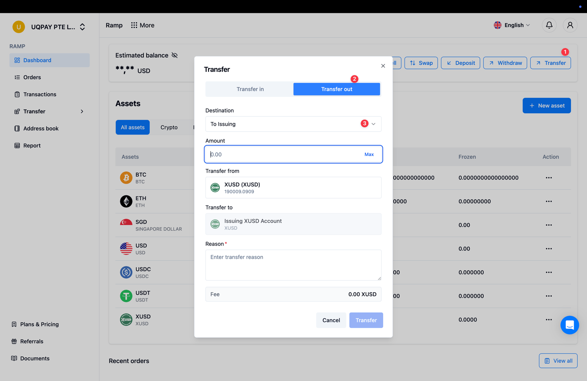Open action menu for USDC row
This screenshot has height=381, width=587.
pos(549,272)
